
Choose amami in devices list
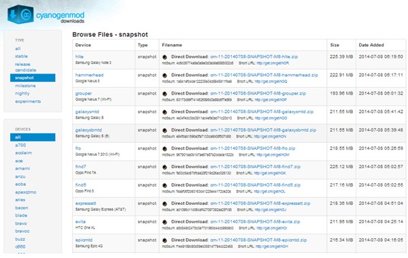[x=22, y=168]
